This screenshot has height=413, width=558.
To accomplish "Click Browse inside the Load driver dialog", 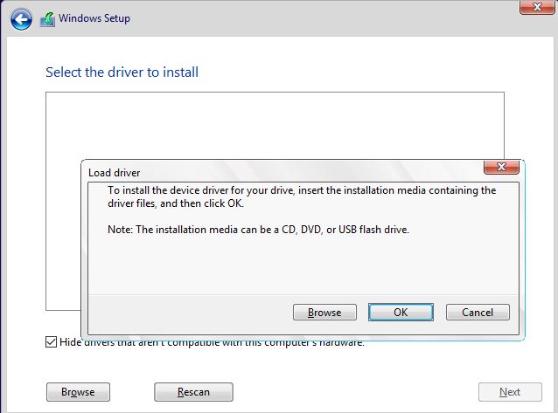I will click(324, 312).
